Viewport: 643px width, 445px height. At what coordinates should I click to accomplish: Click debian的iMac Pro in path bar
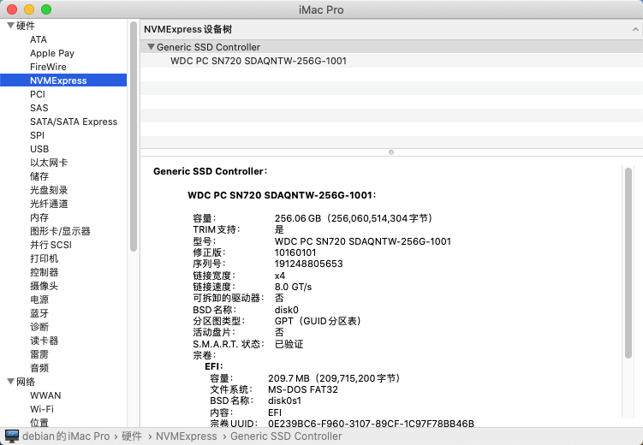tap(66, 436)
